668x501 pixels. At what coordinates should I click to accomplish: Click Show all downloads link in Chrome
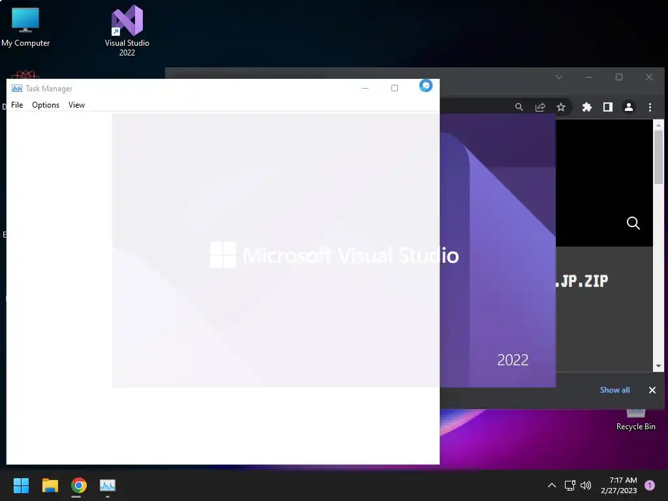click(615, 390)
